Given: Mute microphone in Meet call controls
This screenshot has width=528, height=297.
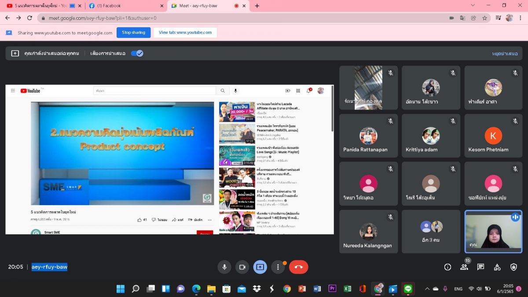Looking at the screenshot, I should point(224,267).
